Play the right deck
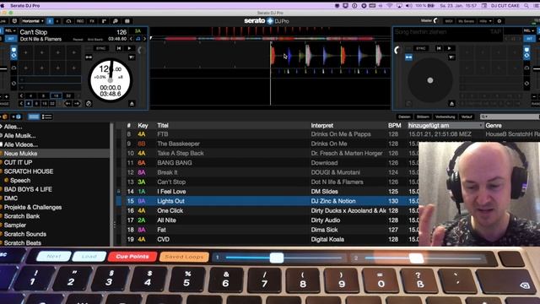 coord(449,48)
